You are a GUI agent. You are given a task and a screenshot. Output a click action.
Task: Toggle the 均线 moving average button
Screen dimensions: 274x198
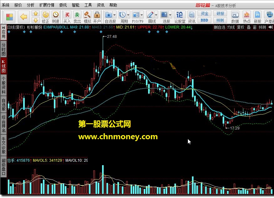click(231, 27)
